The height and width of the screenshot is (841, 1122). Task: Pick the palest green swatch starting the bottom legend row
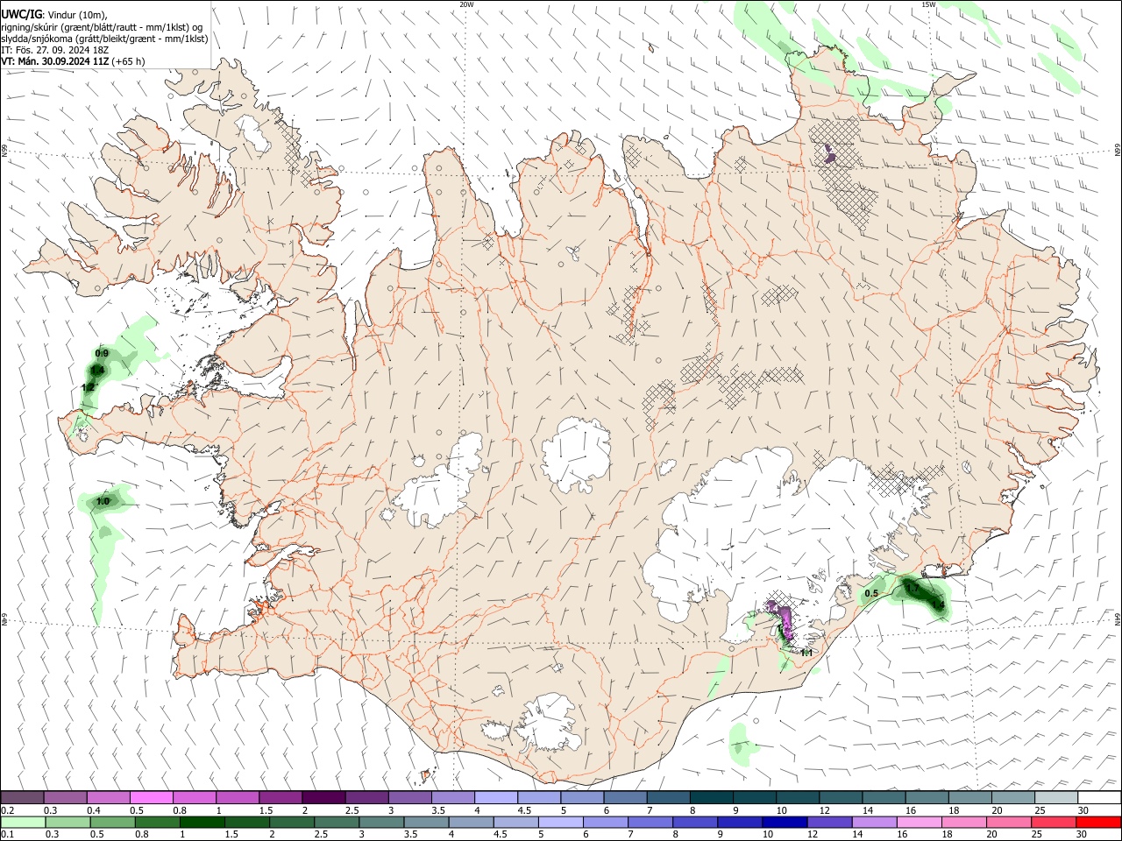pyautogui.click(x=22, y=823)
